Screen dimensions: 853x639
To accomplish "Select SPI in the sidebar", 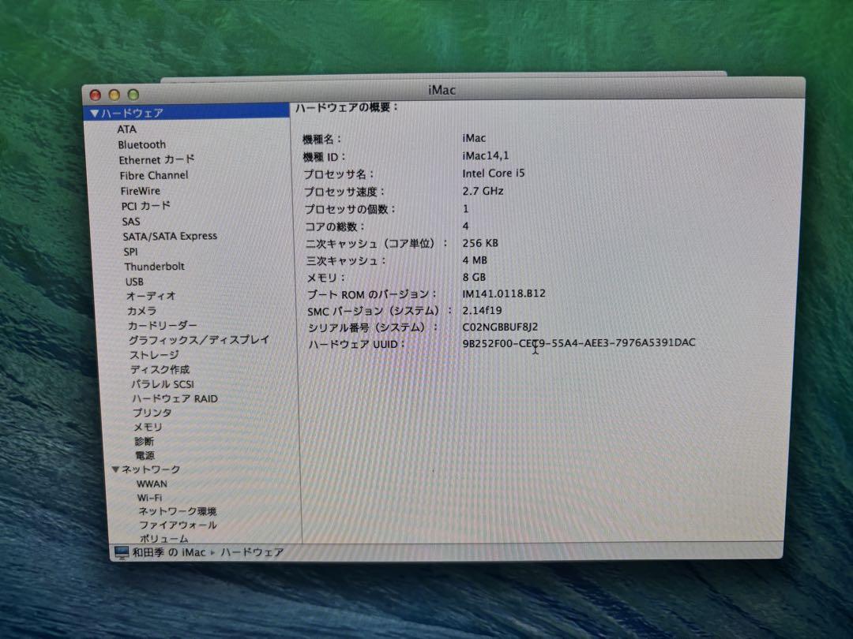I will tap(130, 252).
